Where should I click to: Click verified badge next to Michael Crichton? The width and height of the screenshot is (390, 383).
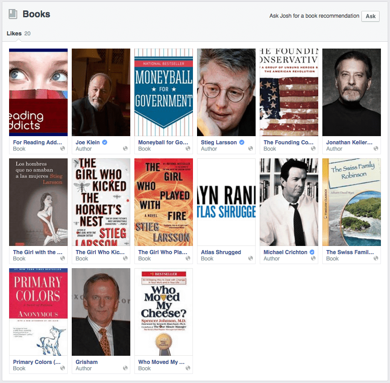click(312, 252)
